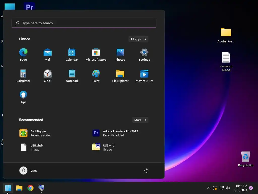The width and height of the screenshot is (258, 194).
Task: Open the notification center badge showing 2
Action: (x=251, y=188)
